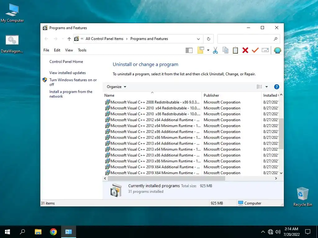
Task: Click the scissors Cut icon
Action: click(x=216, y=50)
